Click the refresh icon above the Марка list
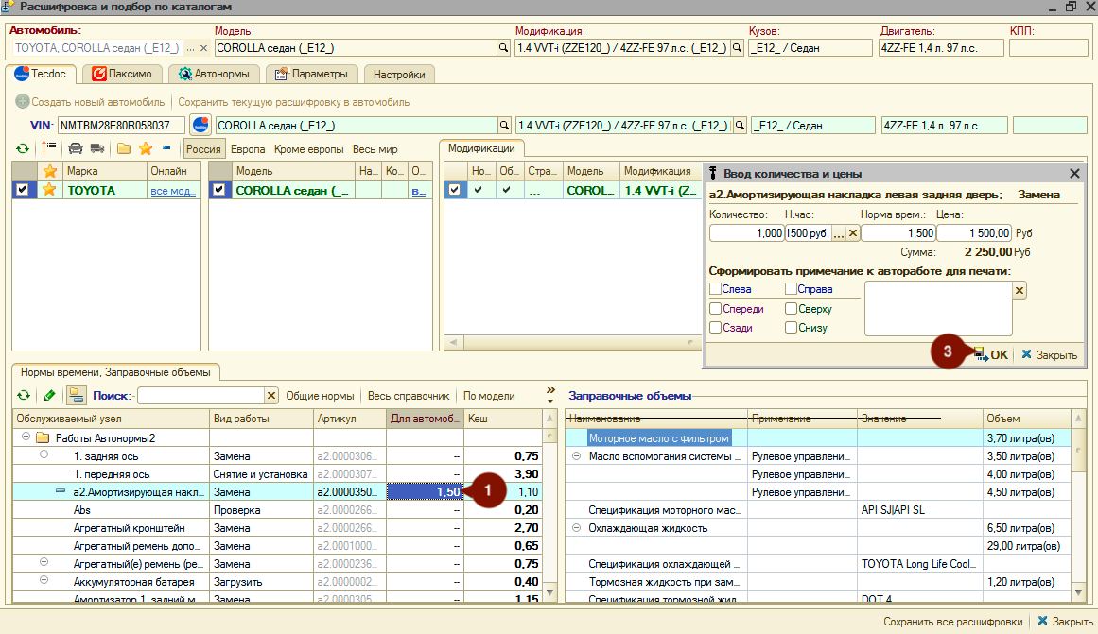1098x634 pixels. pos(23,148)
